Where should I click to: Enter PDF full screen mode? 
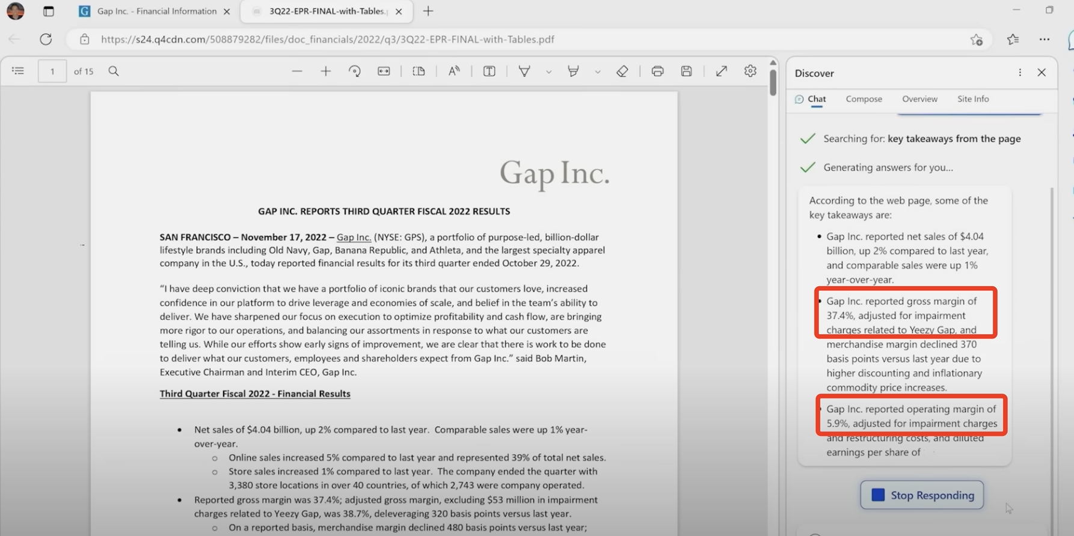(722, 71)
